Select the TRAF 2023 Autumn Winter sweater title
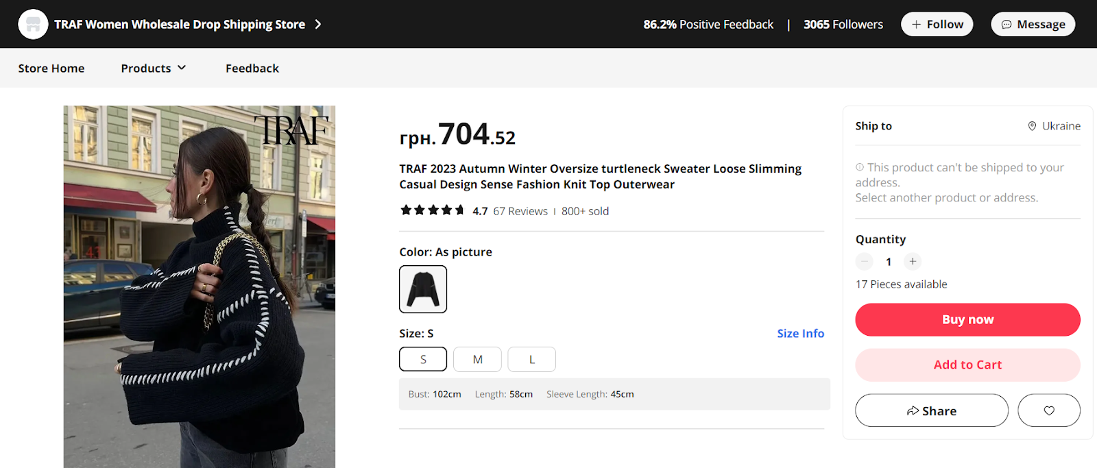Image resolution: width=1097 pixels, height=468 pixels. 601,176
